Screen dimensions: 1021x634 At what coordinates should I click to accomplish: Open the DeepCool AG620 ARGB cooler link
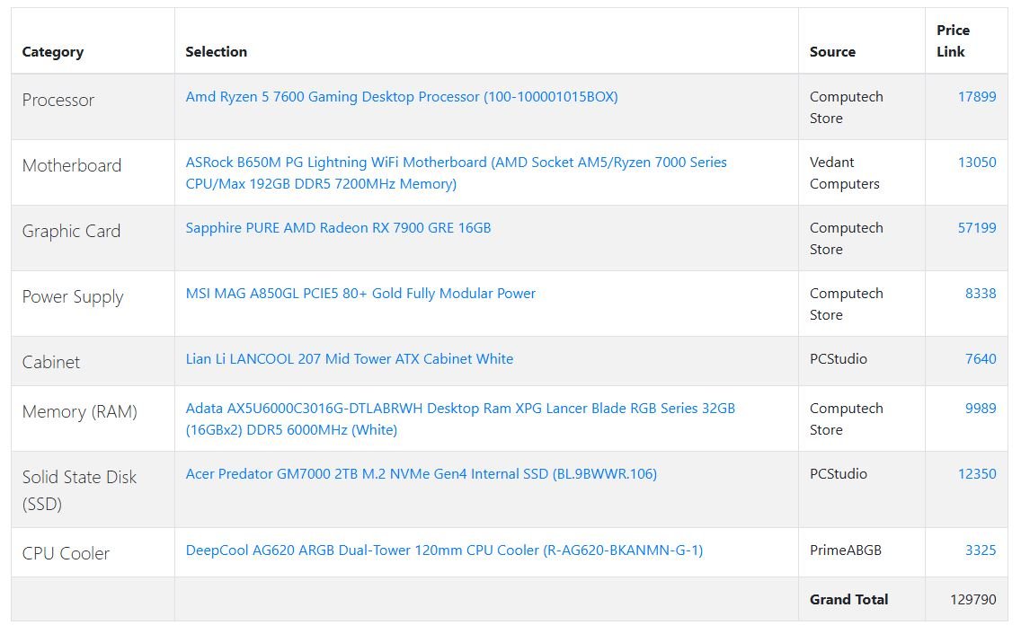click(444, 550)
